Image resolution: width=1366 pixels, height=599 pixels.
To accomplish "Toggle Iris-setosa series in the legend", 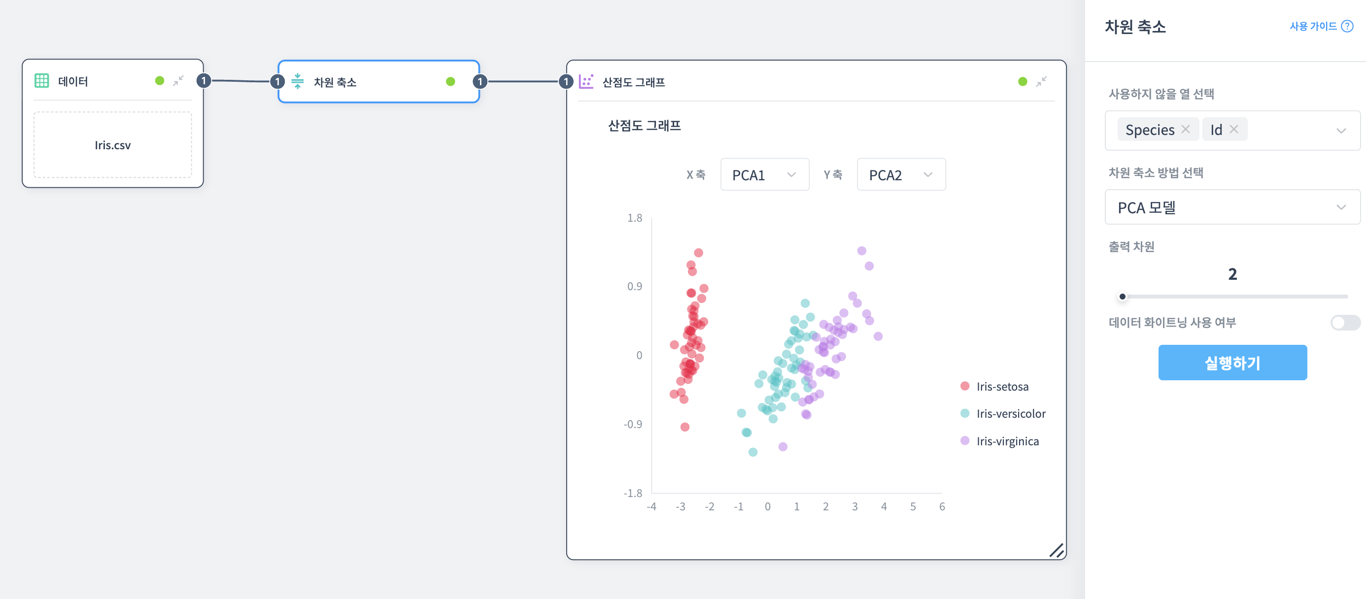I will (995, 386).
